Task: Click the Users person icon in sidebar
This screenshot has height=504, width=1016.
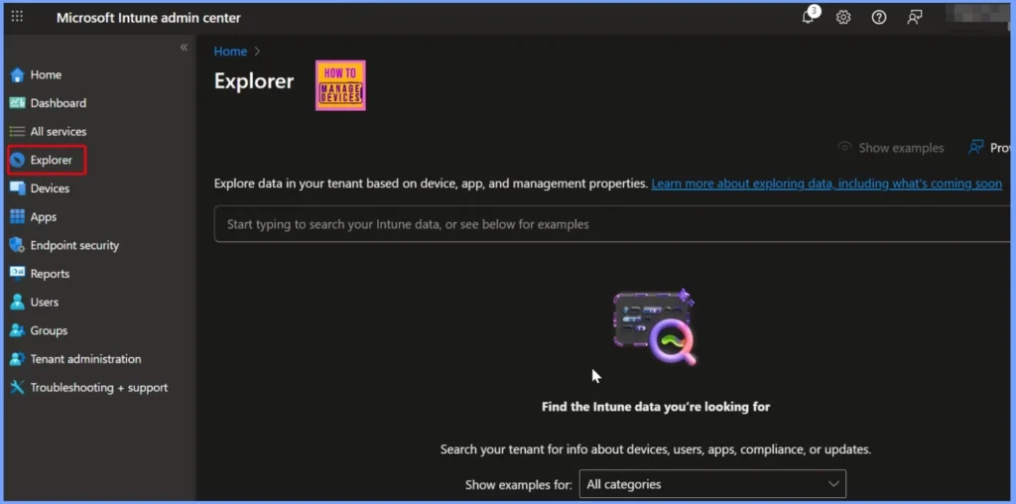Action: click(x=17, y=302)
